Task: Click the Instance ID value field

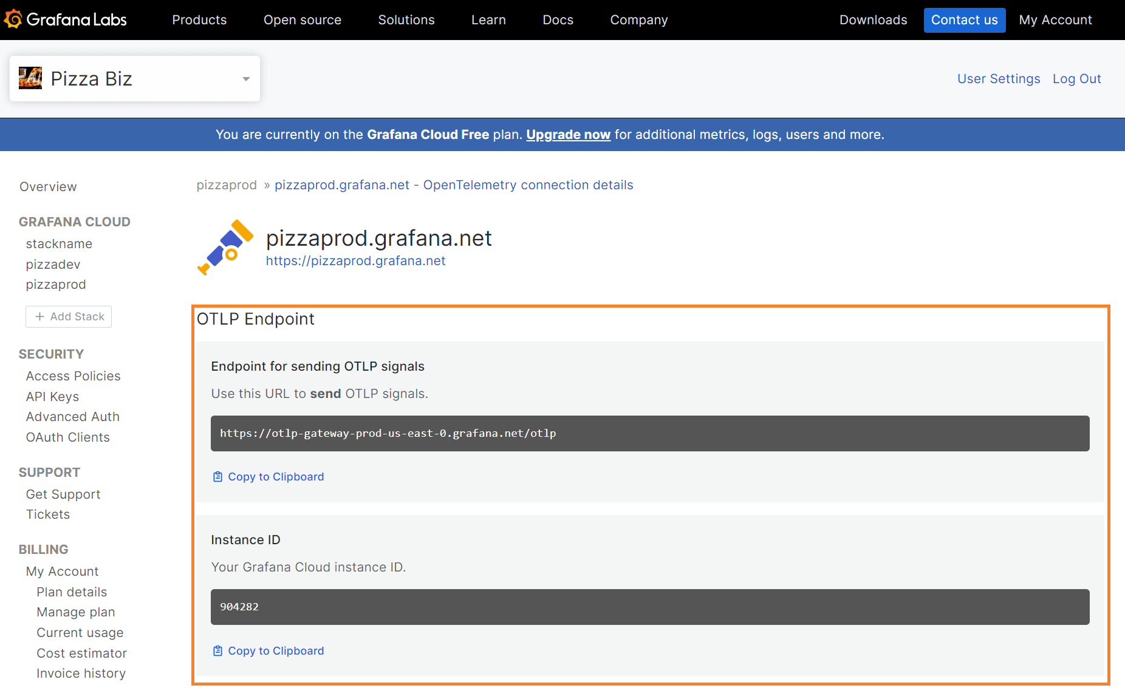Action: pyautogui.click(x=650, y=607)
